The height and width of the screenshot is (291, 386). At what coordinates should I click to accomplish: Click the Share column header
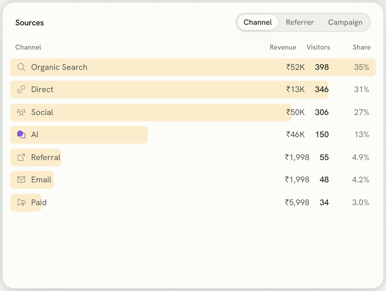362,47
